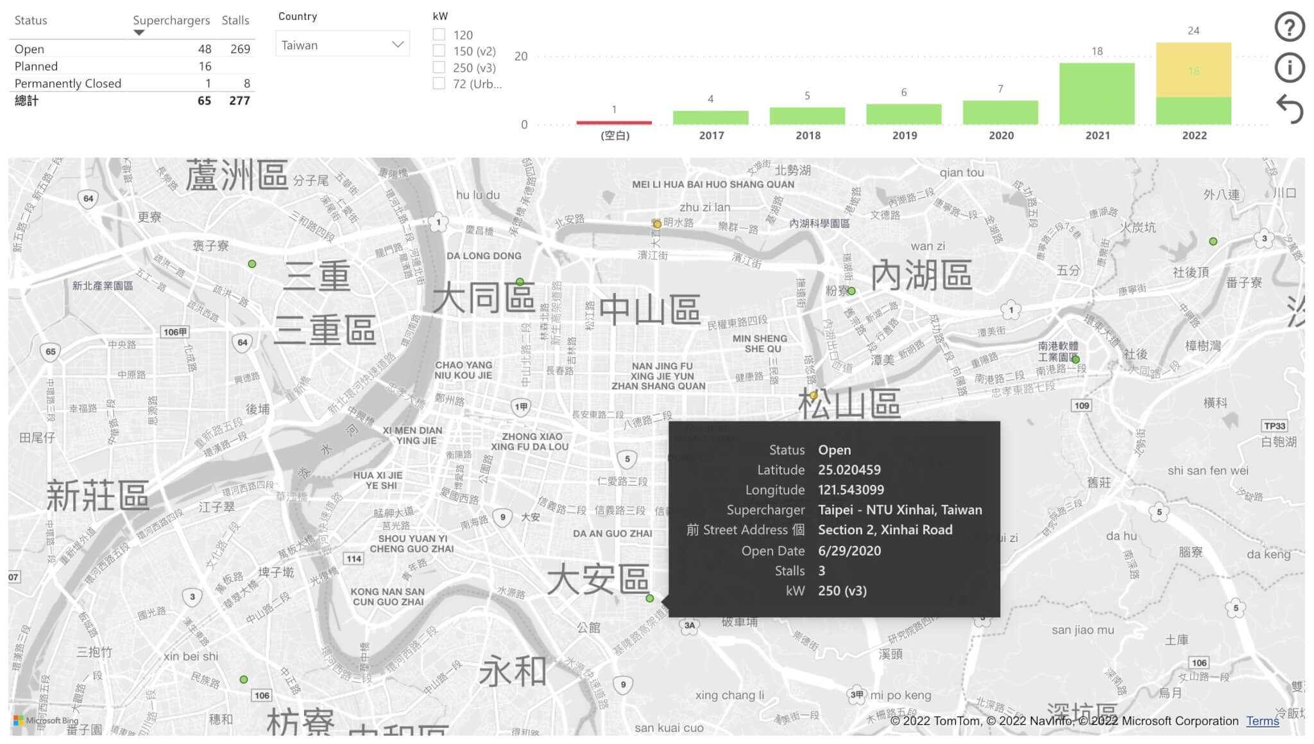The width and height of the screenshot is (1314, 744).
Task: Click the green supercharger dot near 三重
Action: coord(252,264)
